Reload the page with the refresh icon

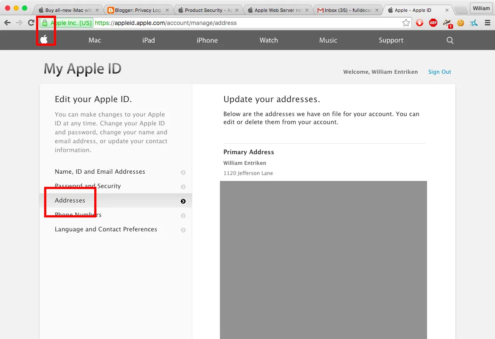click(x=31, y=23)
